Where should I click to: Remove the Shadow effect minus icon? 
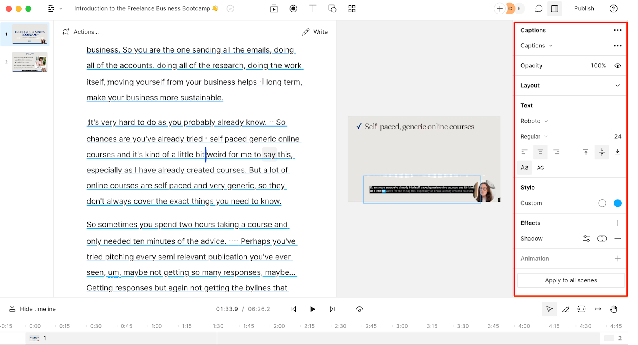618,239
